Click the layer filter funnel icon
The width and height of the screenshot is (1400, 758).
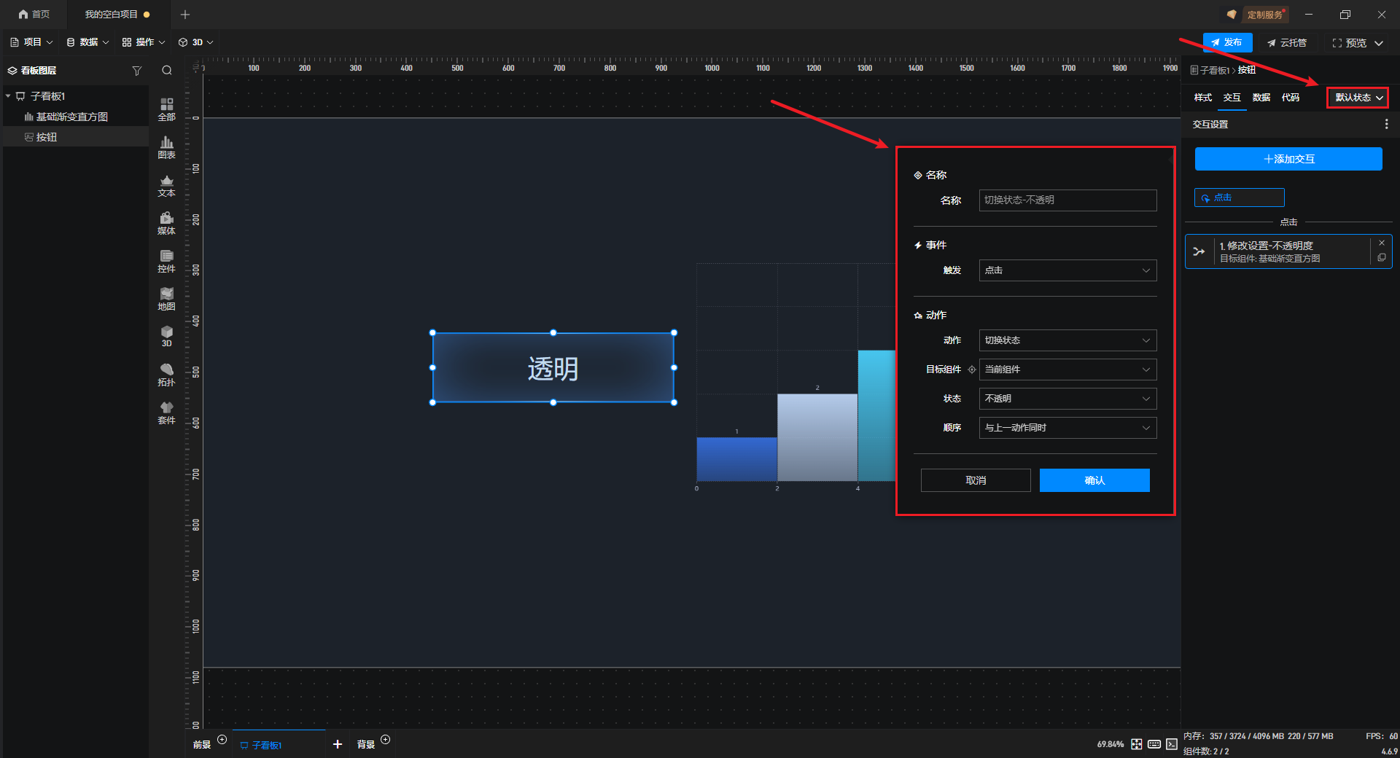point(136,71)
